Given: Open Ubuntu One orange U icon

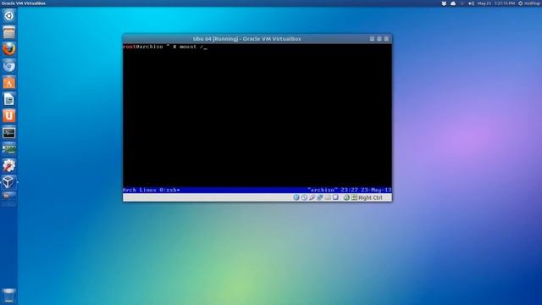Looking at the screenshot, I should [9, 116].
